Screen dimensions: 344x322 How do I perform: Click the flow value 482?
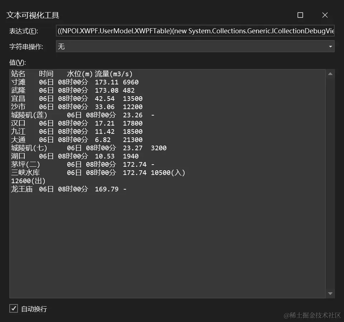[x=129, y=90]
